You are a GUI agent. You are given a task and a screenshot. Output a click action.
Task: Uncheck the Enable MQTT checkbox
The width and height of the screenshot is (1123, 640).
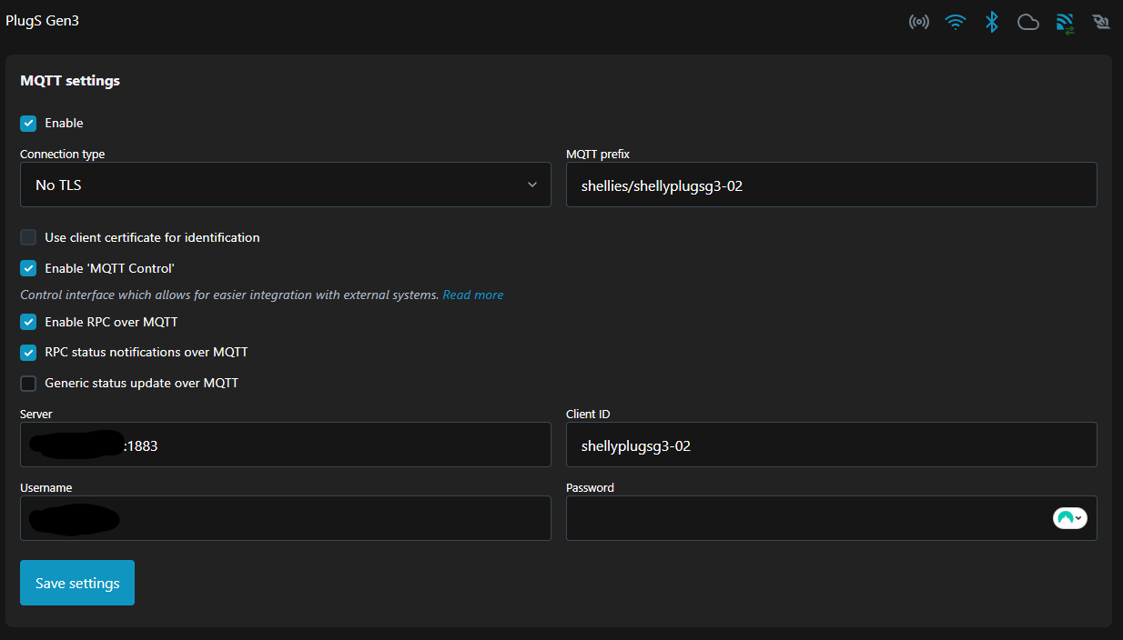coord(28,124)
